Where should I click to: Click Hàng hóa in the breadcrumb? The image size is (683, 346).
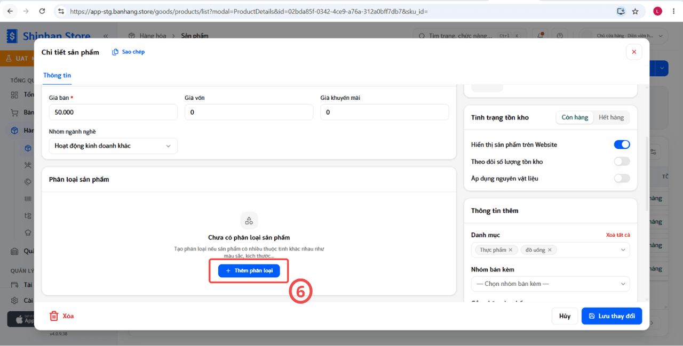click(x=153, y=36)
